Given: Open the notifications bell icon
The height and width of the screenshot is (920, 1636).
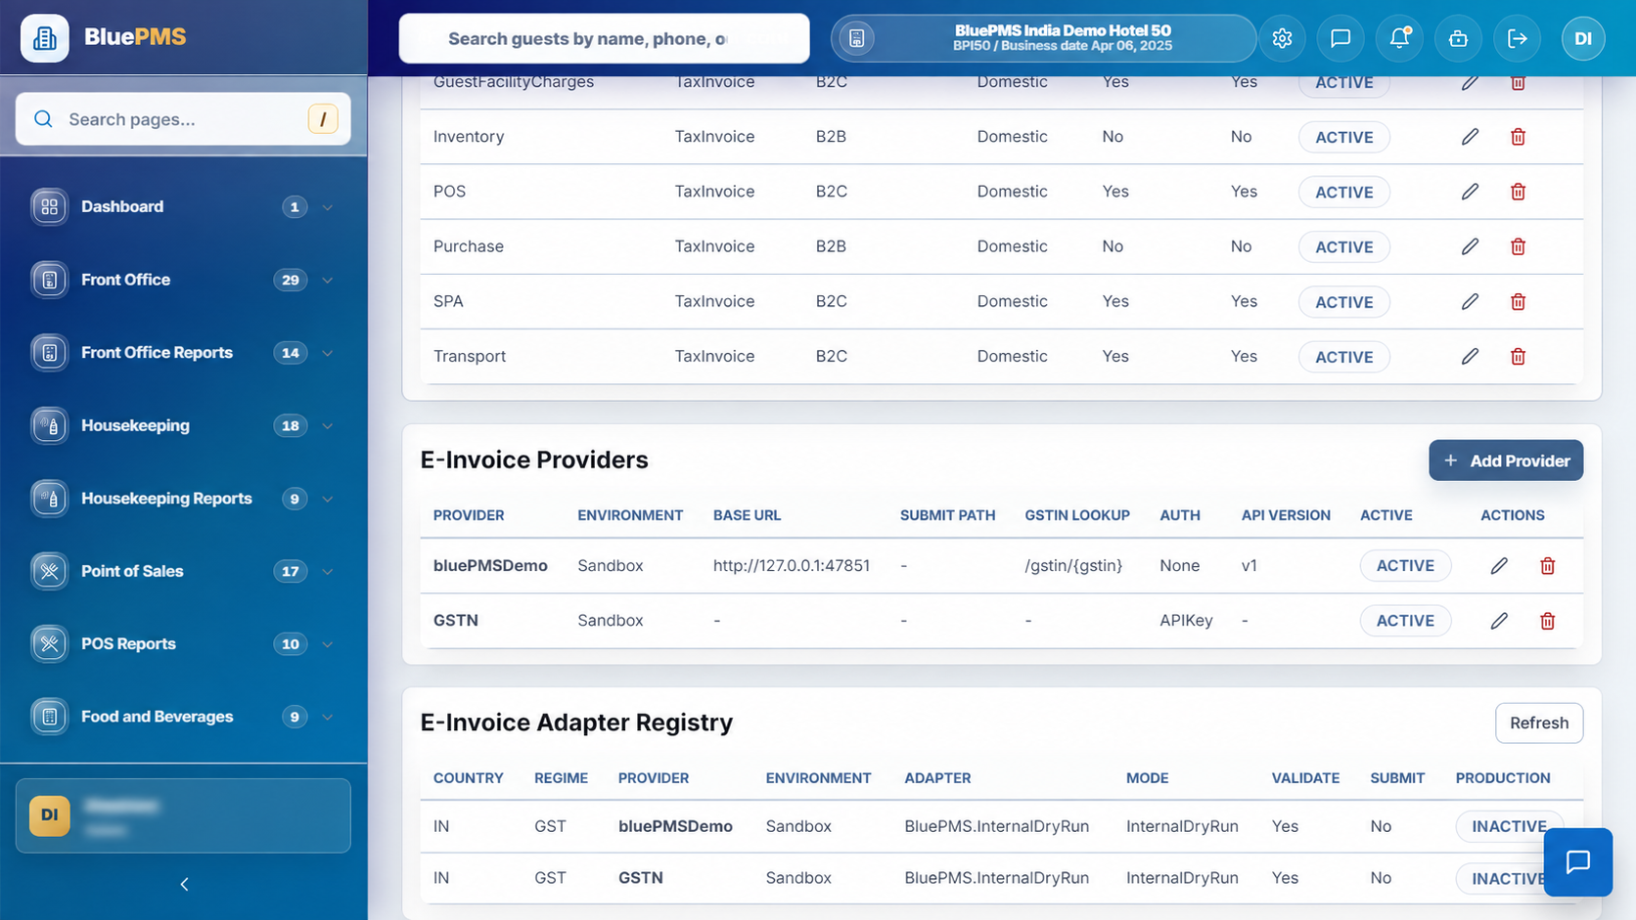Looking at the screenshot, I should [x=1399, y=38].
